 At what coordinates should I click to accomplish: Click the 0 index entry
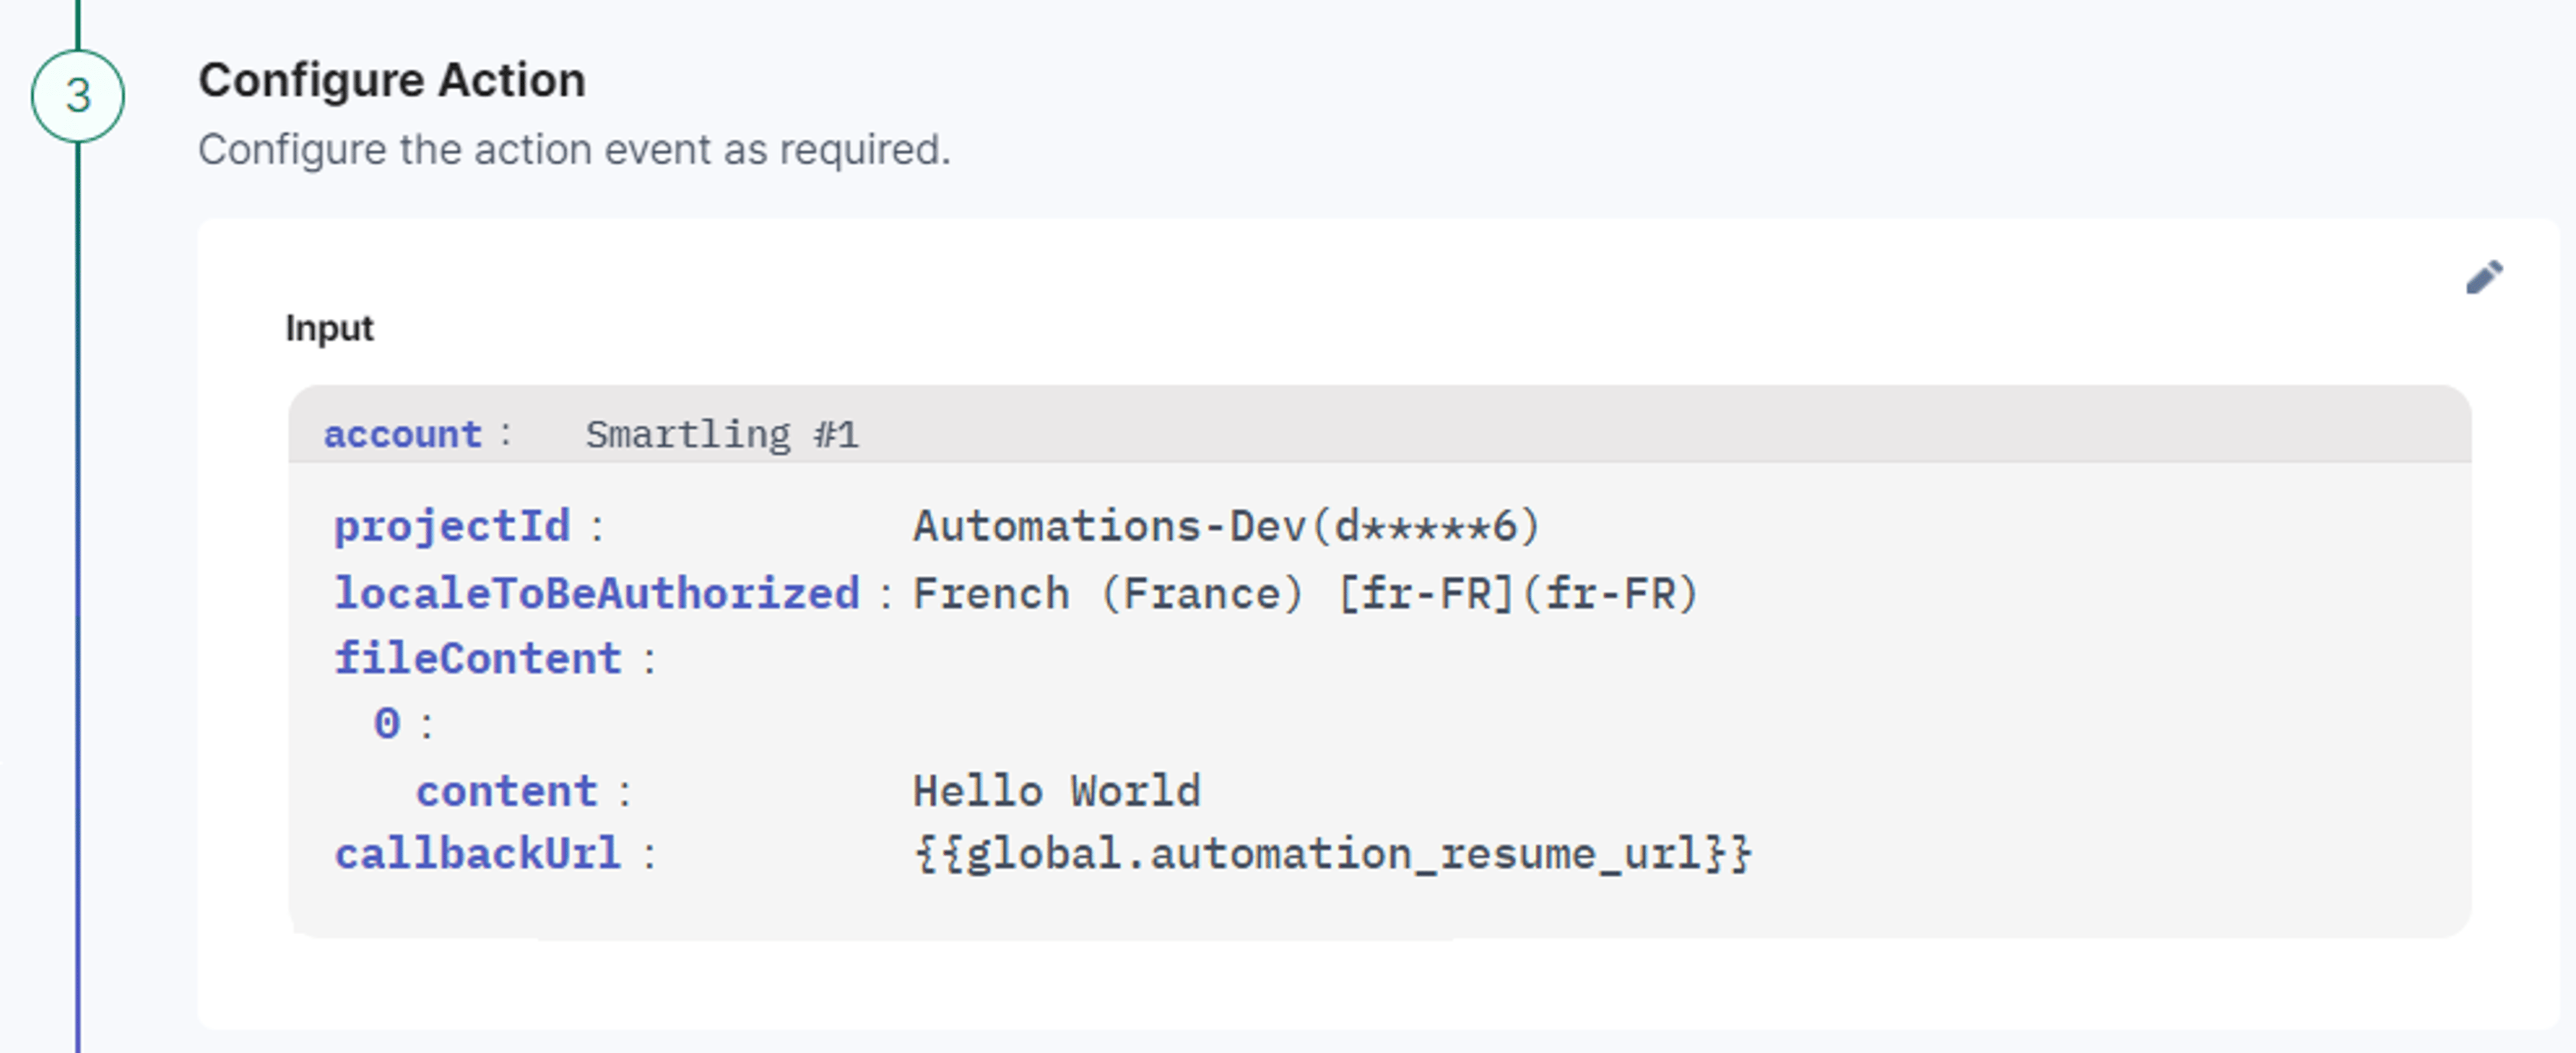click(387, 723)
